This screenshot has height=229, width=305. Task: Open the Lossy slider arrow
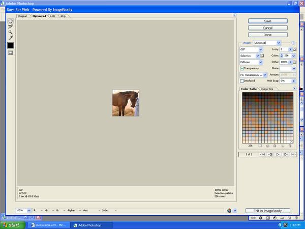point(290,49)
